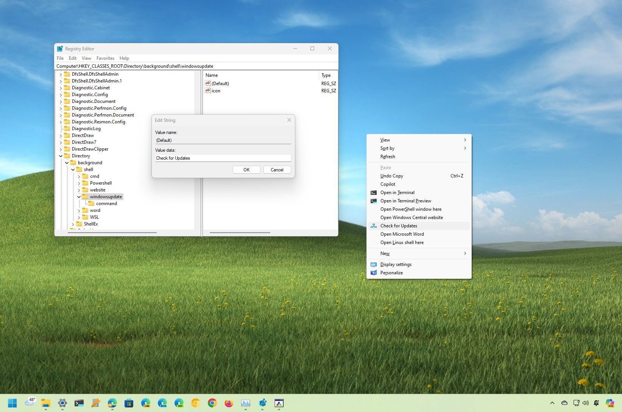
Task: Open Edge Canary from the taskbar
Action: (146, 403)
